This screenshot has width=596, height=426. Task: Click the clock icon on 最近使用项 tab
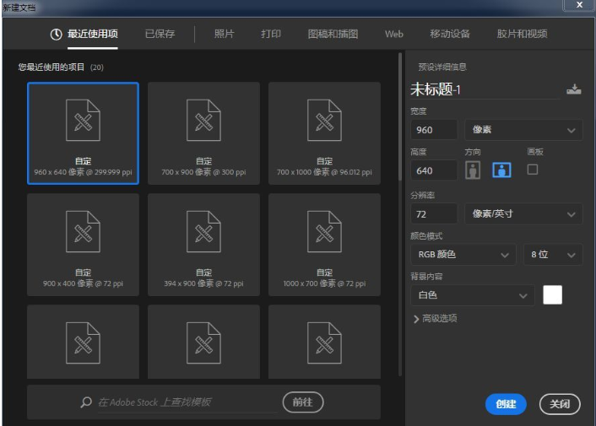point(57,35)
